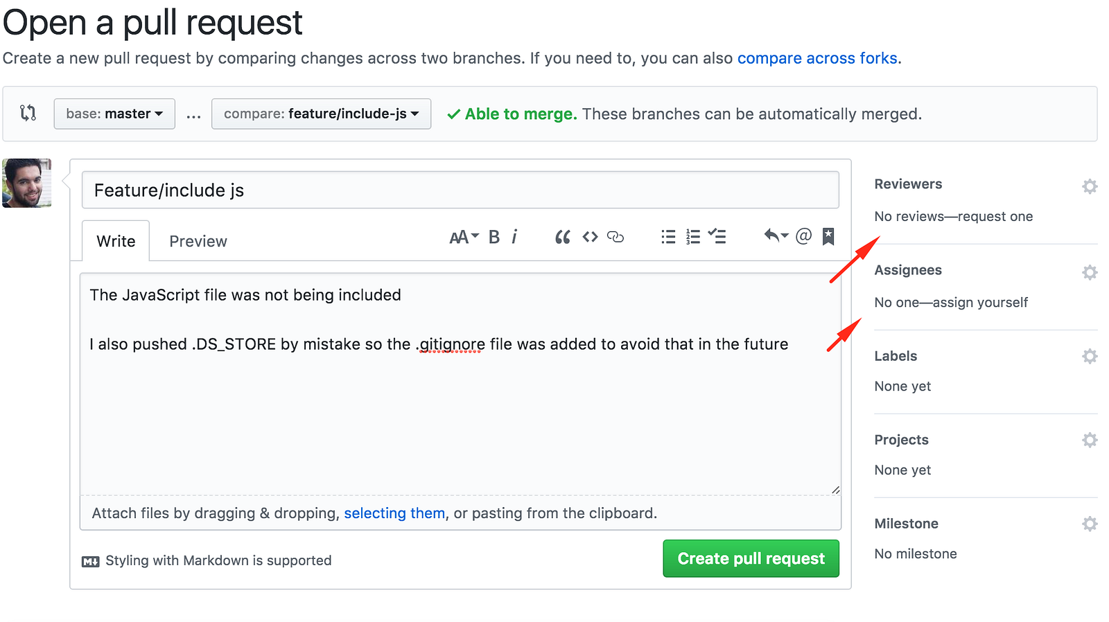The height and width of the screenshot is (622, 1109).
Task: Click the italic formatting icon
Action: [x=514, y=237]
